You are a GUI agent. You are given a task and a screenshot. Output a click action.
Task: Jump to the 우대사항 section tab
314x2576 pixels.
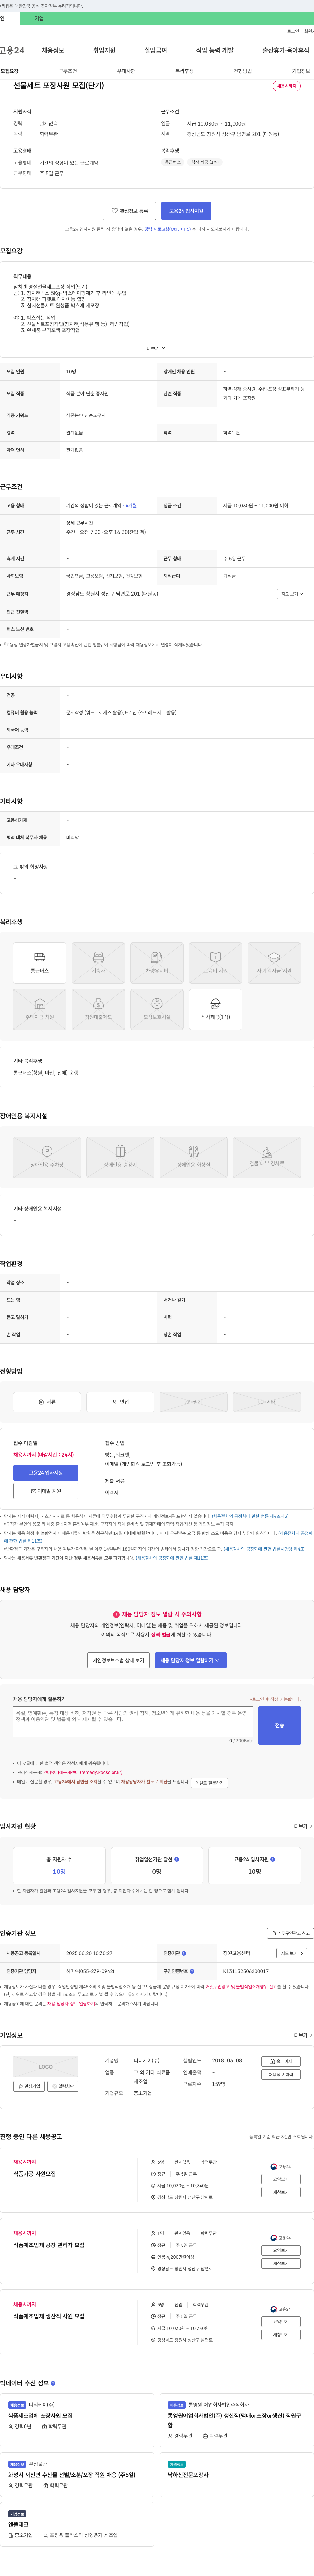click(x=126, y=71)
